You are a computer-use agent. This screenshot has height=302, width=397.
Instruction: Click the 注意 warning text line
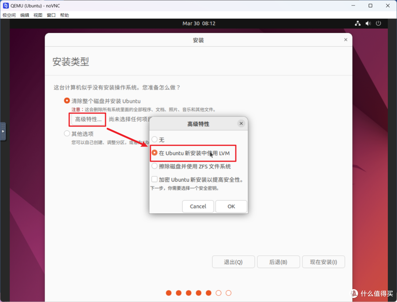(144, 109)
